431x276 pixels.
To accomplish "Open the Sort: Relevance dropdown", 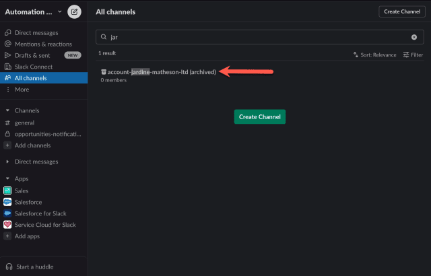I will (x=375, y=55).
